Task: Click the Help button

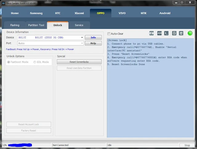Action: click(93, 43)
